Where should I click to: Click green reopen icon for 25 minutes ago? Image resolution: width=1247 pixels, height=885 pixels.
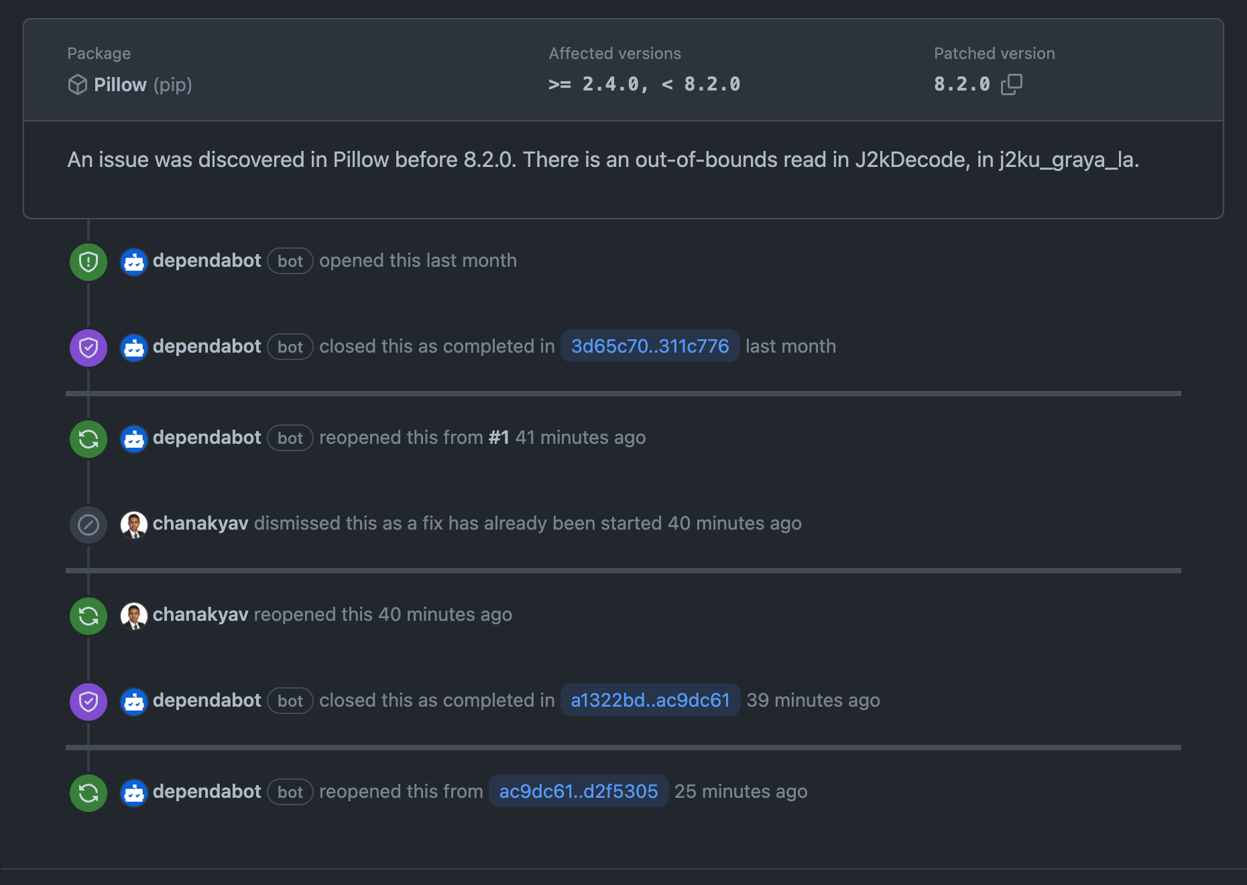click(x=88, y=792)
